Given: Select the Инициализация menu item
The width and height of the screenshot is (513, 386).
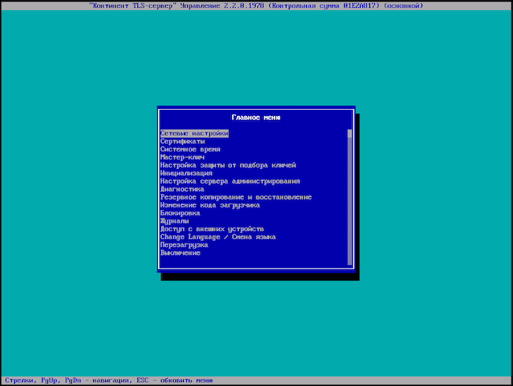Looking at the screenshot, I should [186, 174].
